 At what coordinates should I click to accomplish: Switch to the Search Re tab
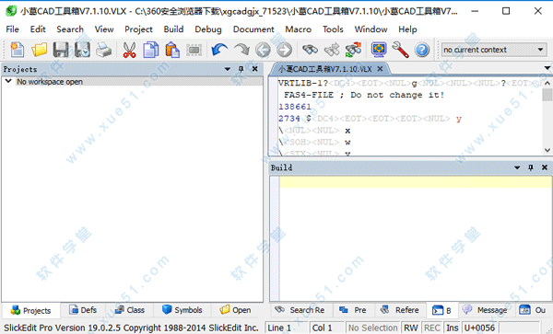(x=300, y=310)
